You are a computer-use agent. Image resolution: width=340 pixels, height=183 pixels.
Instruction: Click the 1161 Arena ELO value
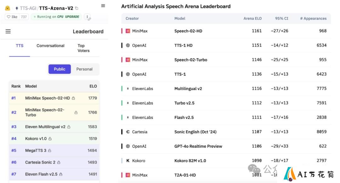point(257,31)
